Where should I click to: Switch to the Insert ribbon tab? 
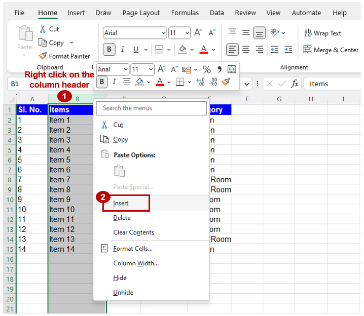[x=76, y=13]
